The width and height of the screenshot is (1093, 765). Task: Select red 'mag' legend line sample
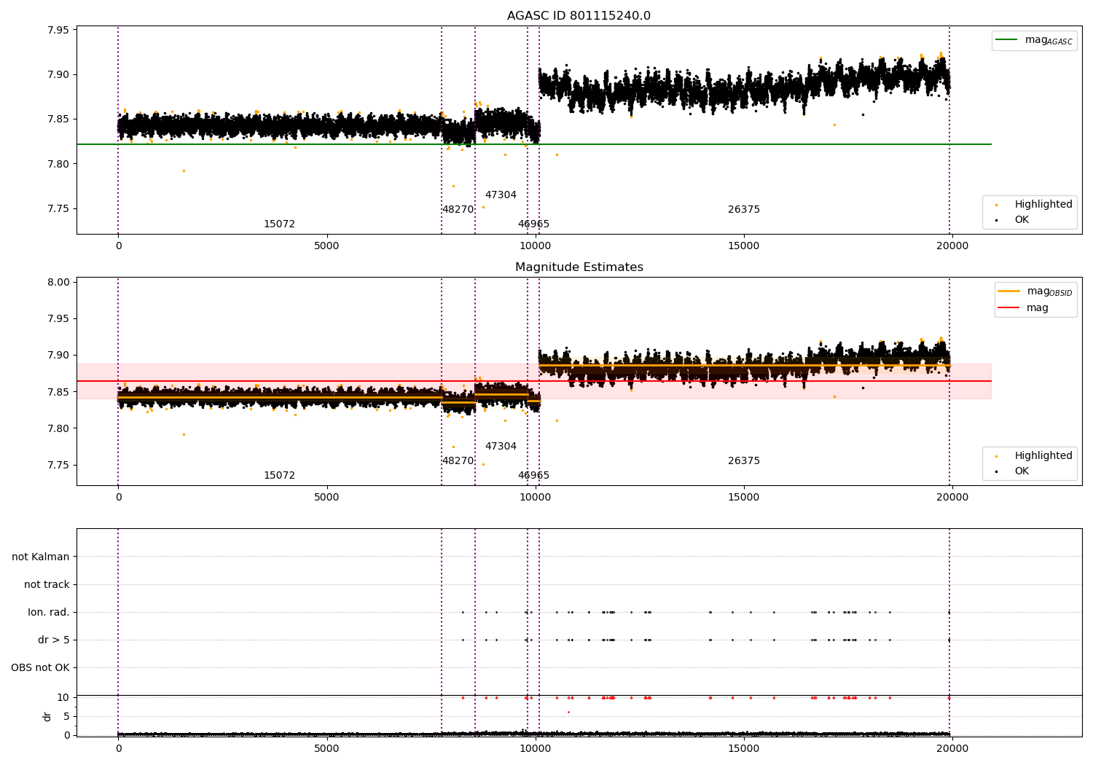(x=1008, y=307)
